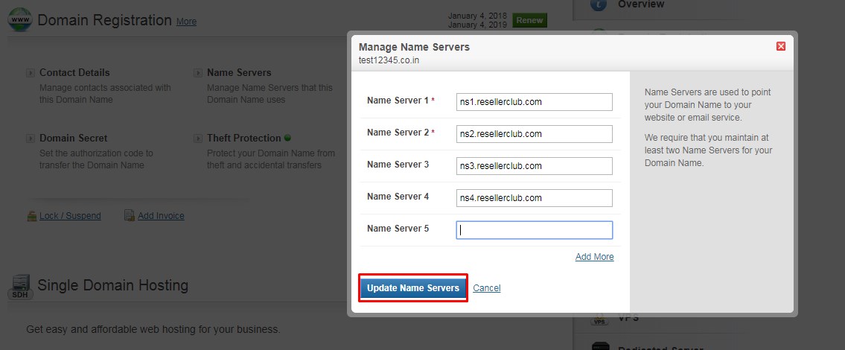The image size is (845, 350).
Task: Open the Theft Protection section
Action: (244, 138)
